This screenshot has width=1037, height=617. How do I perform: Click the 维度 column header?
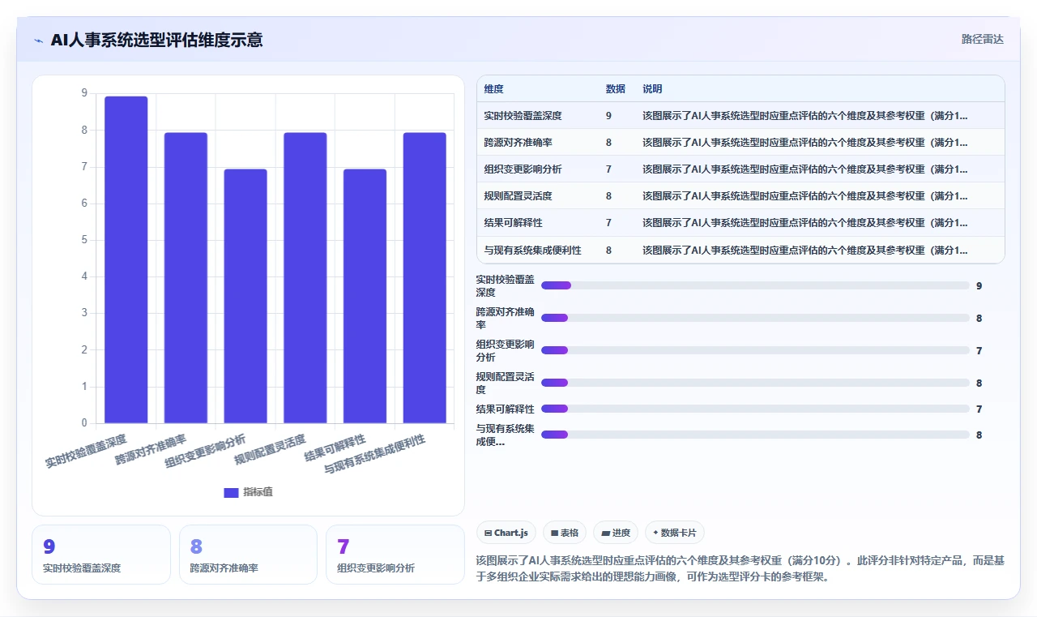pos(493,89)
